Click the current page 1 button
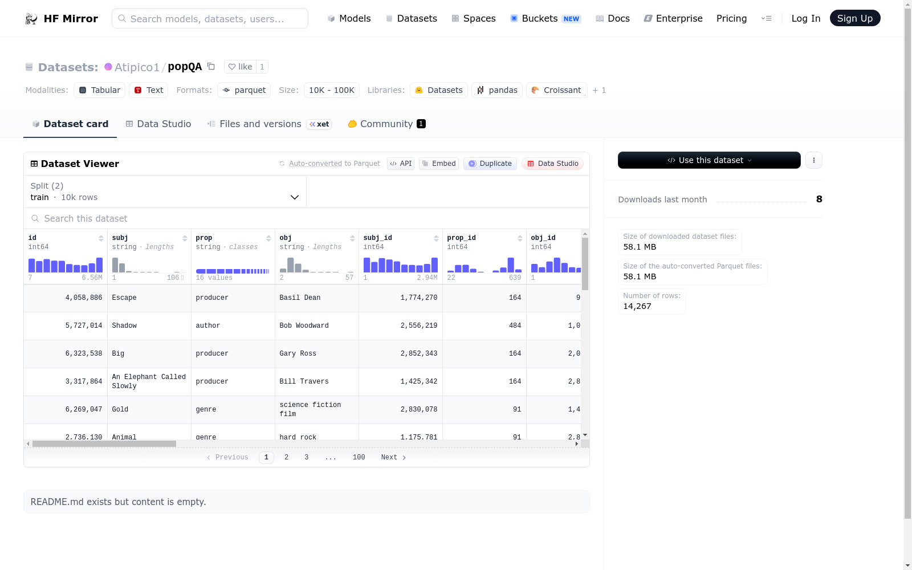The image size is (912, 570). [266, 457]
